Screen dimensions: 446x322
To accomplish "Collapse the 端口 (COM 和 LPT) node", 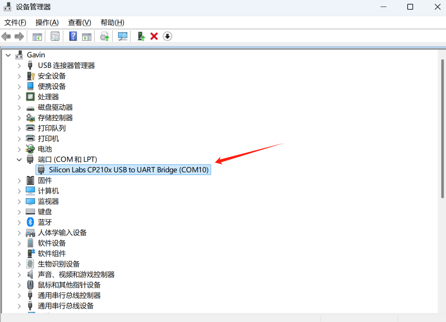I will 19,159.
